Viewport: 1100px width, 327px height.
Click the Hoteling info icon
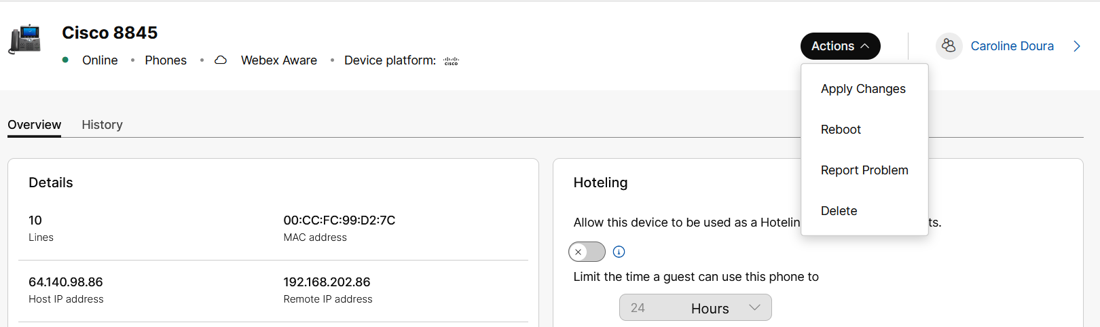(x=619, y=252)
